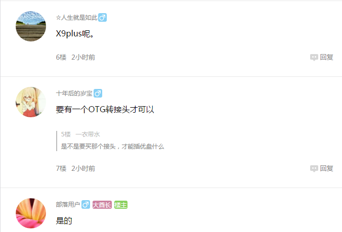Viewport: 342px width, 232px height.
Task: Click the comment 要有一个OTG转接头才可以
Action: click(x=105, y=109)
